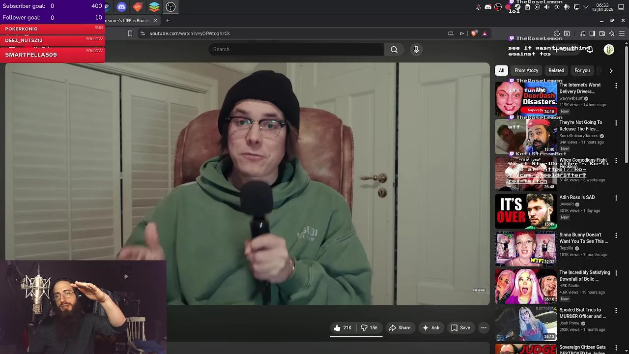Open the wavywebsurf channel link
This screenshot has width=629, height=354.
(x=571, y=98)
